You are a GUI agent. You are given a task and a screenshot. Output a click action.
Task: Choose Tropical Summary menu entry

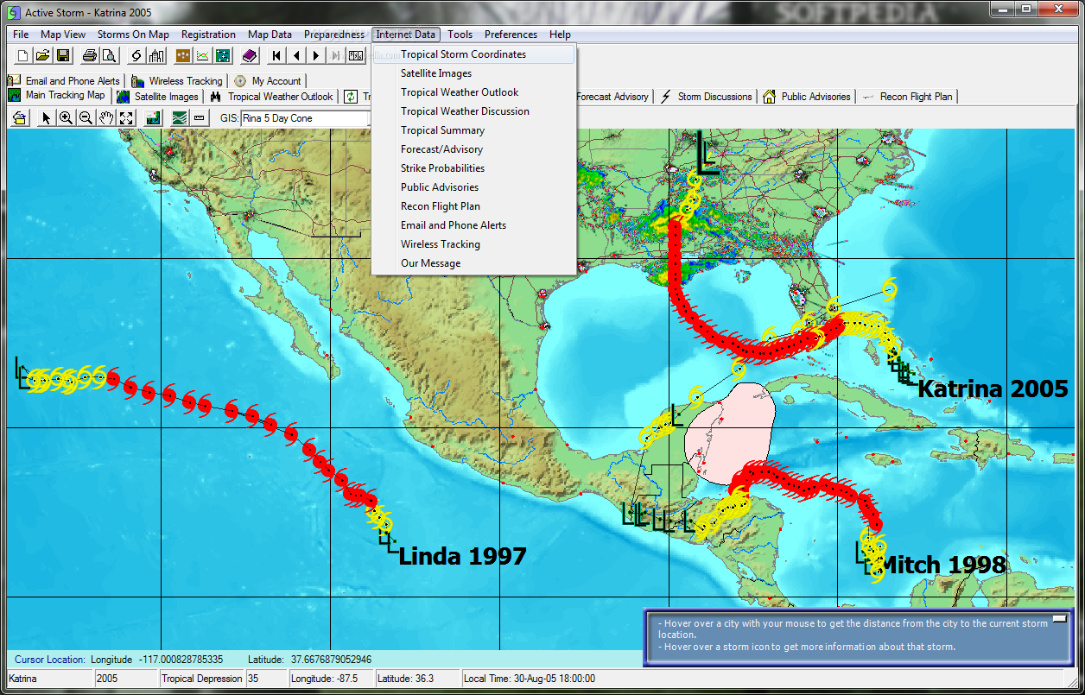click(x=473, y=130)
